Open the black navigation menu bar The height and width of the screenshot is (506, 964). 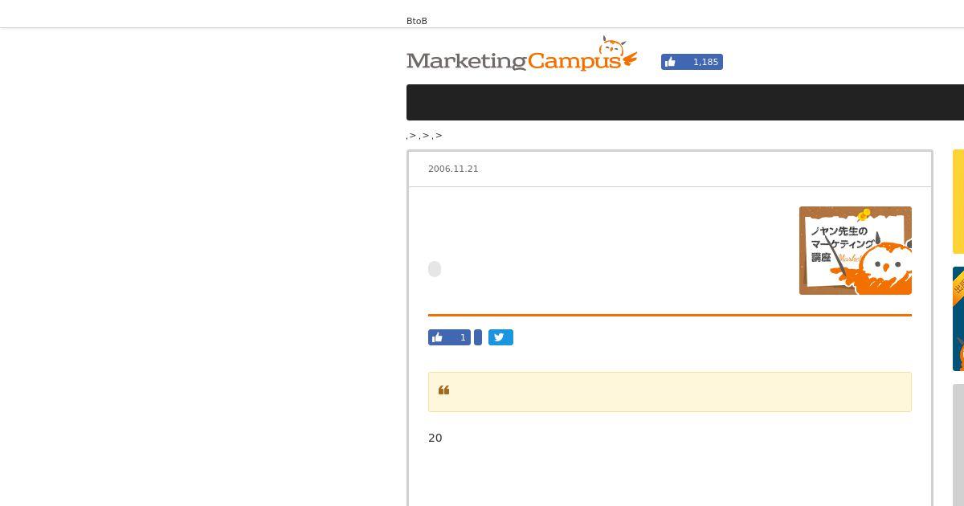point(685,102)
